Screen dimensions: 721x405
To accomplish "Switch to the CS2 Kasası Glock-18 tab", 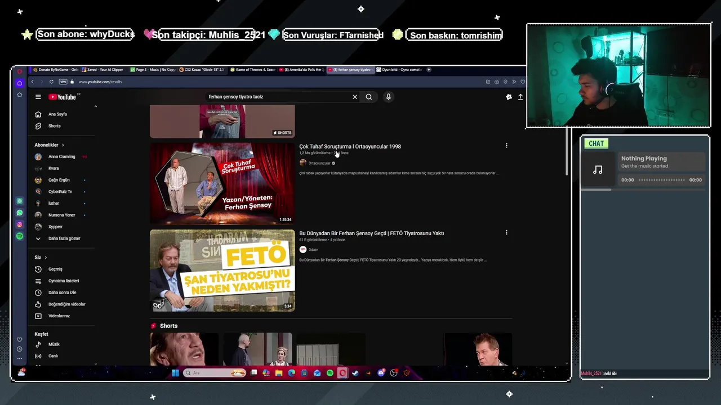I will pos(202,70).
